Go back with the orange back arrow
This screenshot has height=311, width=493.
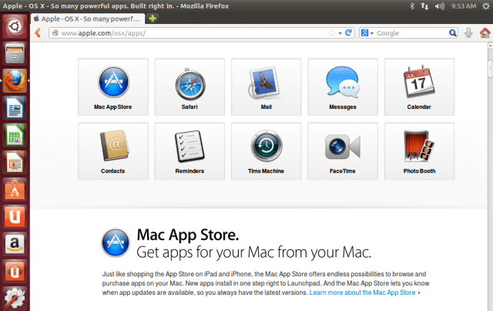[38, 32]
